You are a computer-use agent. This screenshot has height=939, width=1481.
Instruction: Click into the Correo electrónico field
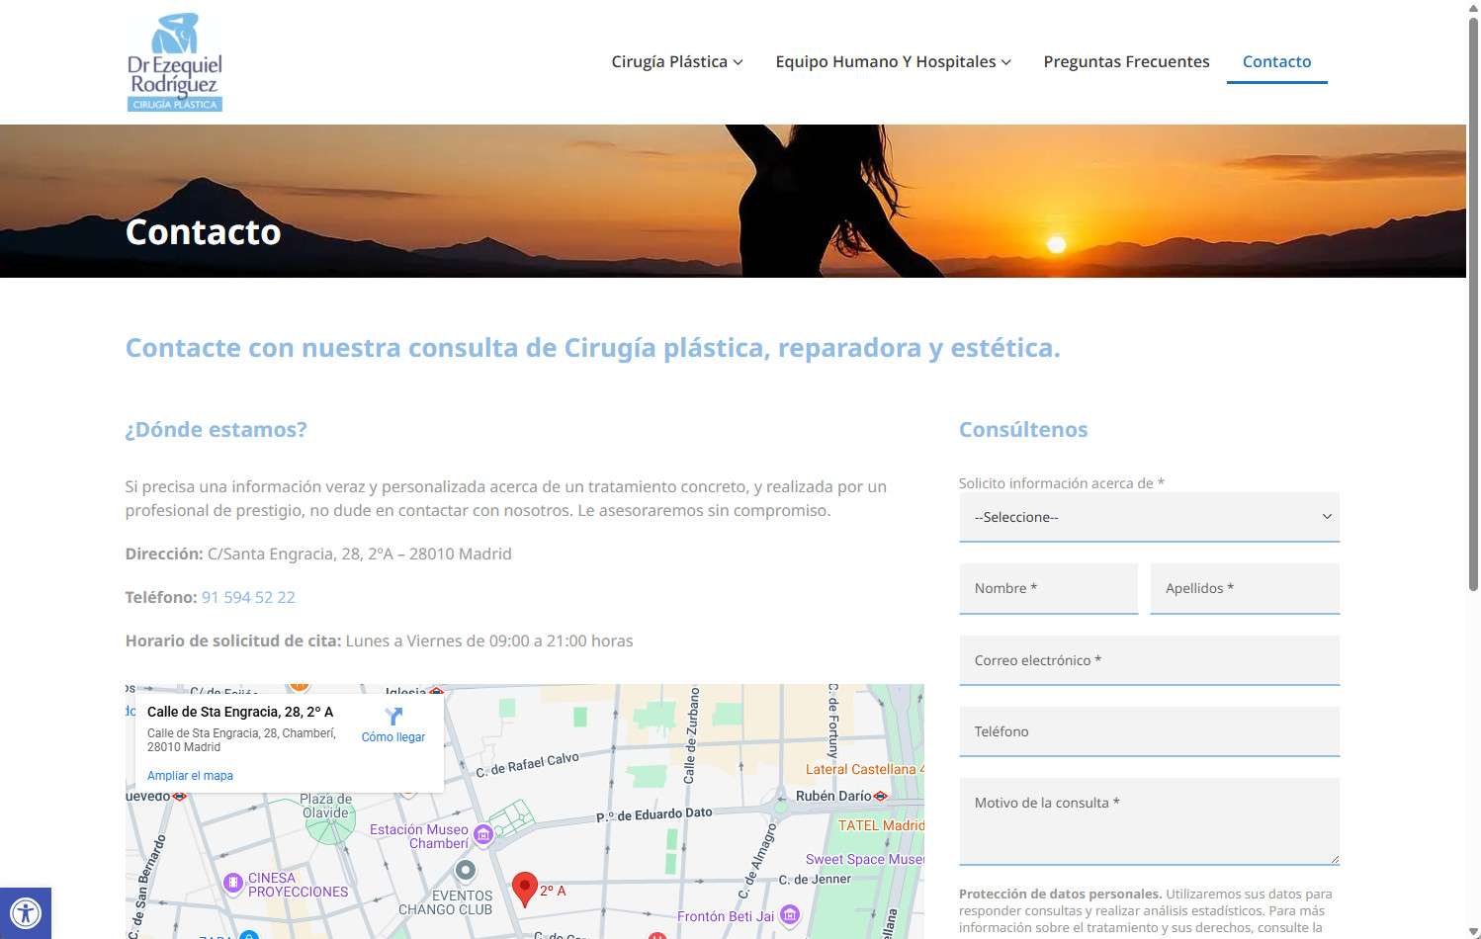[x=1149, y=660]
